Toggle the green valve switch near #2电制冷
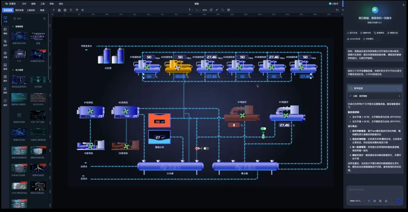 click(x=263, y=128)
